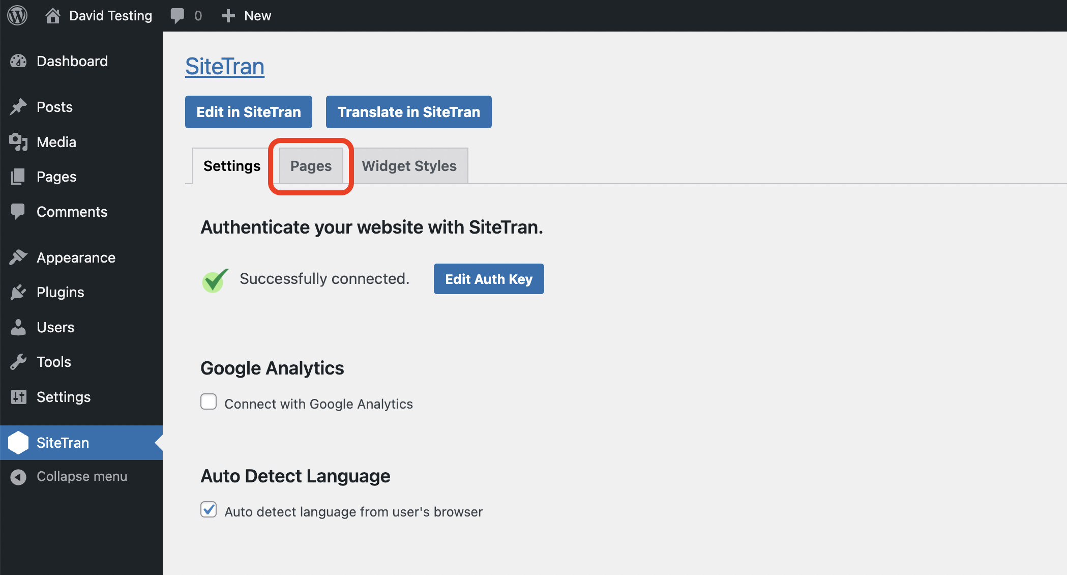Image resolution: width=1067 pixels, height=575 pixels.
Task: Click the Successfully connected. text
Action: pos(324,279)
